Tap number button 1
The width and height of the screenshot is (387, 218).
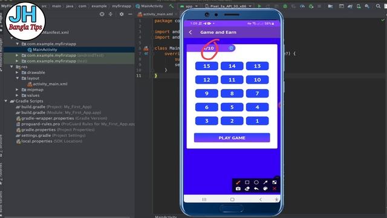point(257,121)
